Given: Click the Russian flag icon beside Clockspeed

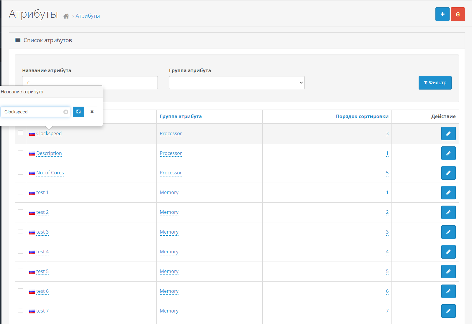Looking at the screenshot, I should click(x=32, y=134).
